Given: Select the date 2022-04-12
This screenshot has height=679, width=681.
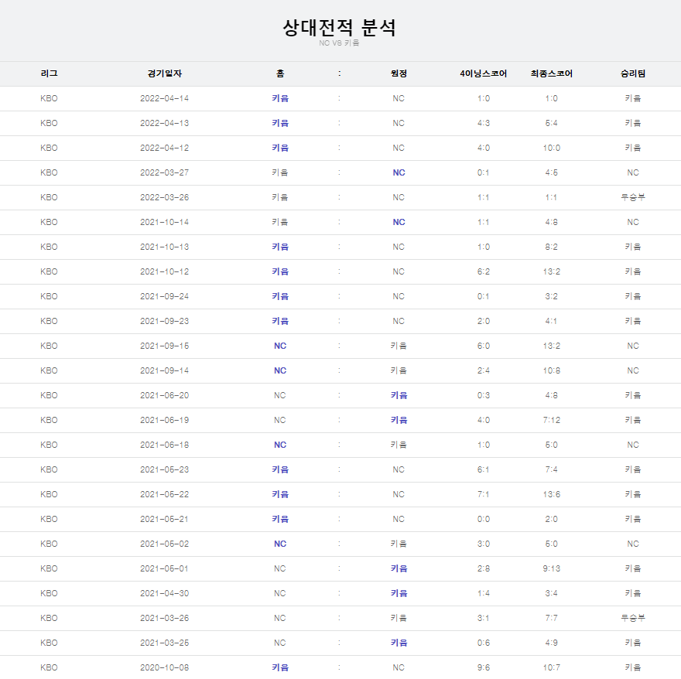Looking at the screenshot, I should (x=165, y=148).
